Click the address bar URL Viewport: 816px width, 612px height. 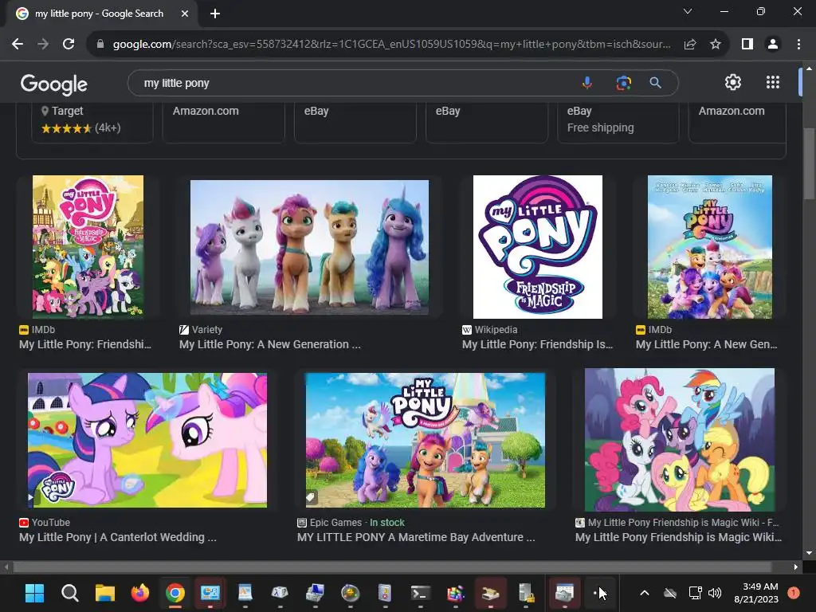(x=391, y=45)
